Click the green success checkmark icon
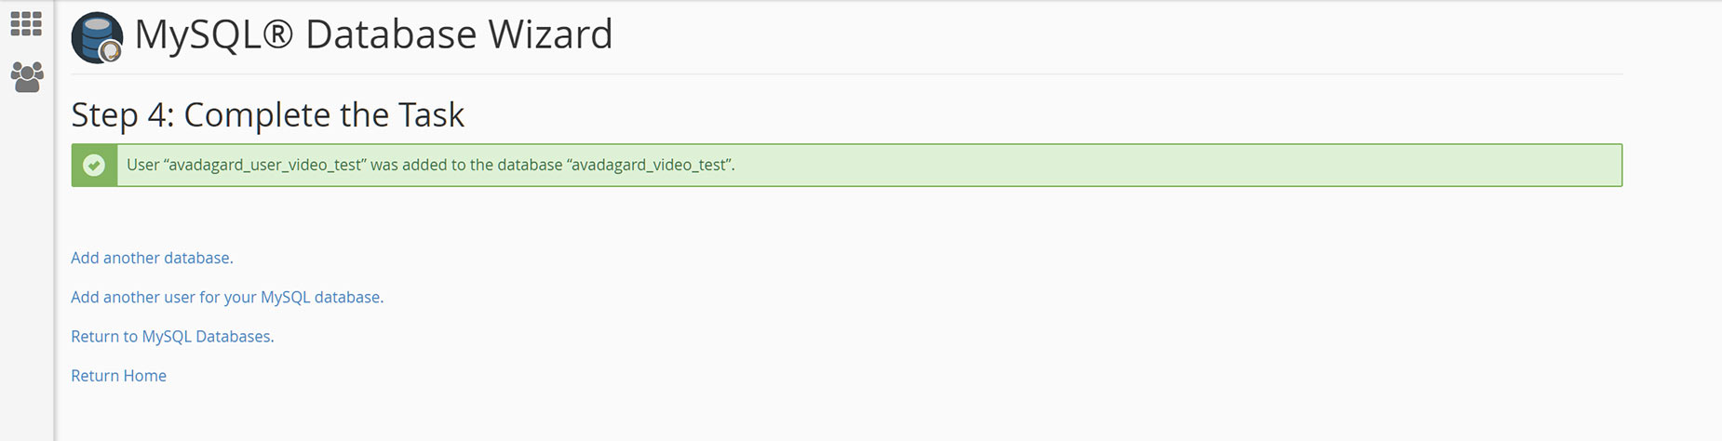Image resolution: width=1722 pixels, height=441 pixels. [94, 166]
